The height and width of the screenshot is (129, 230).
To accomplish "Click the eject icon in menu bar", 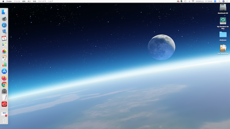I will [x=189, y=1].
